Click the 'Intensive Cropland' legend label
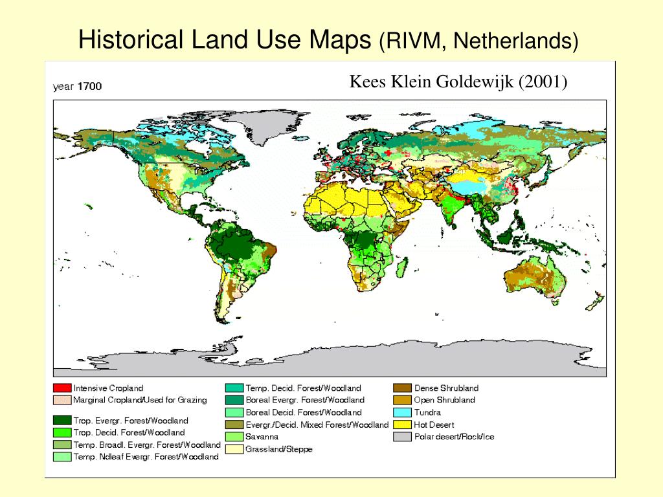The image size is (663, 497). point(108,388)
